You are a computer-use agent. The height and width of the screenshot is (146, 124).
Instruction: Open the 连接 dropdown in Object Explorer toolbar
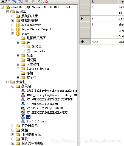[x=5, y=1]
